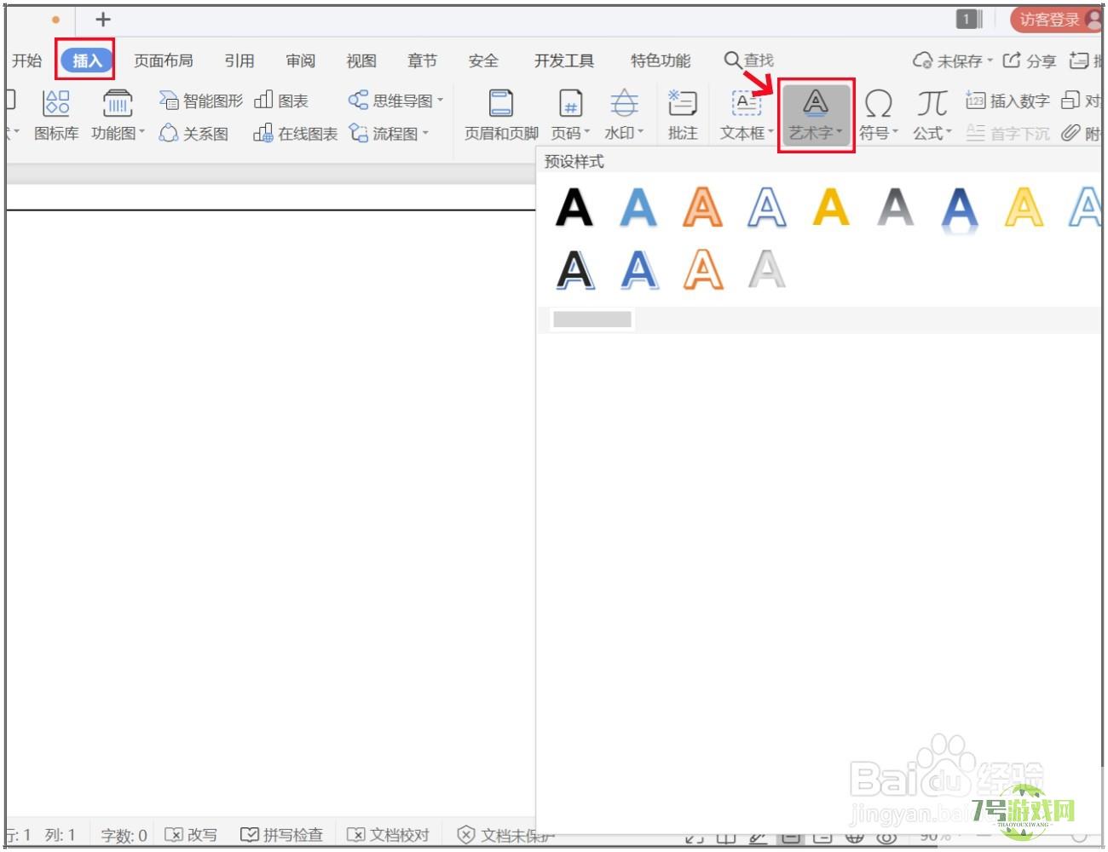
Task: Open the 审阅 tab
Action: 300,60
